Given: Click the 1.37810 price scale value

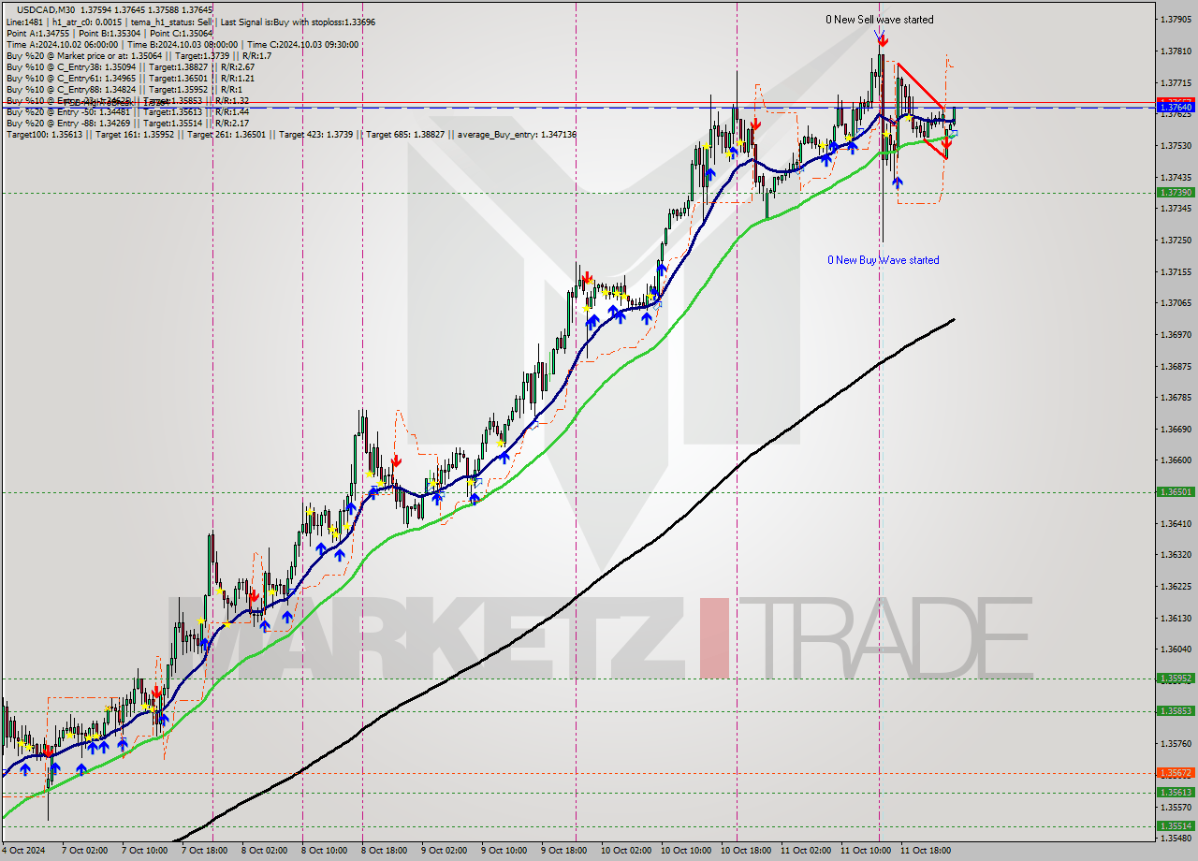Looking at the screenshot, I should 1176,51.
